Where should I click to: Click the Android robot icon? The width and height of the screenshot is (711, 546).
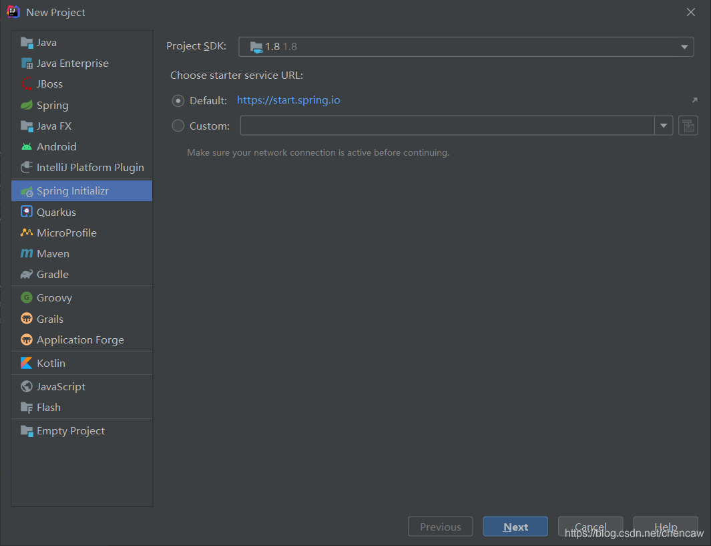pos(27,146)
